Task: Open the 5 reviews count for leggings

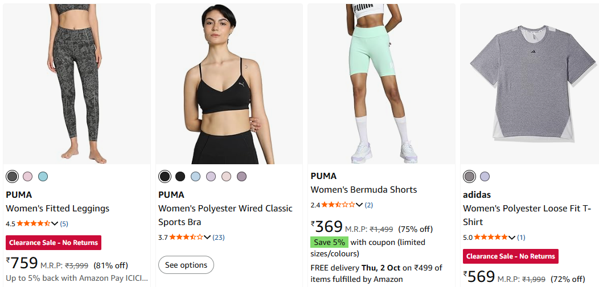Action: tap(64, 223)
